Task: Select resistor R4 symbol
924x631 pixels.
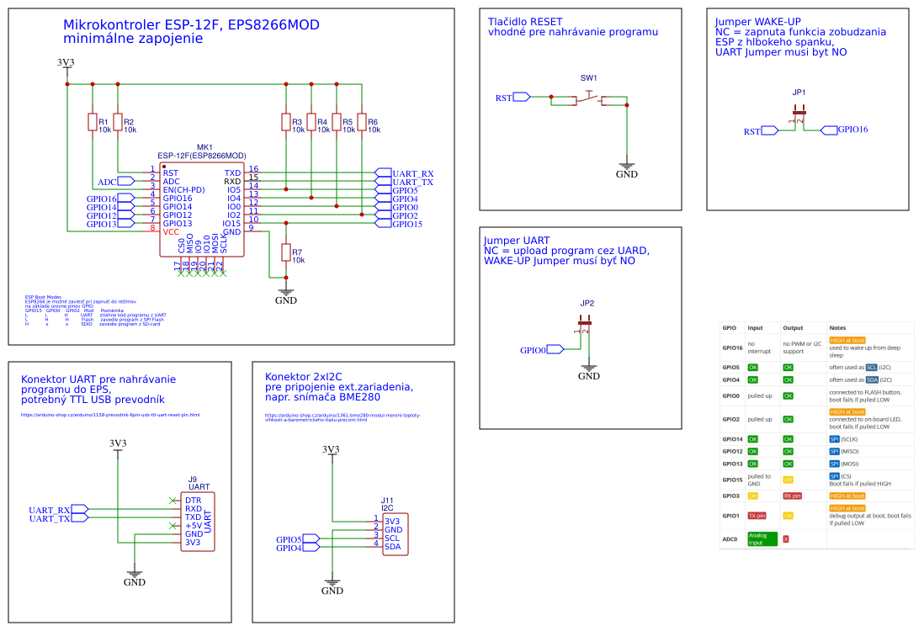Action: click(x=311, y=122)
